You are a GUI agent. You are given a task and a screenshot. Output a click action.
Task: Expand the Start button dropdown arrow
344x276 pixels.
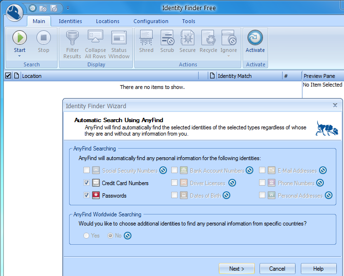19,56
